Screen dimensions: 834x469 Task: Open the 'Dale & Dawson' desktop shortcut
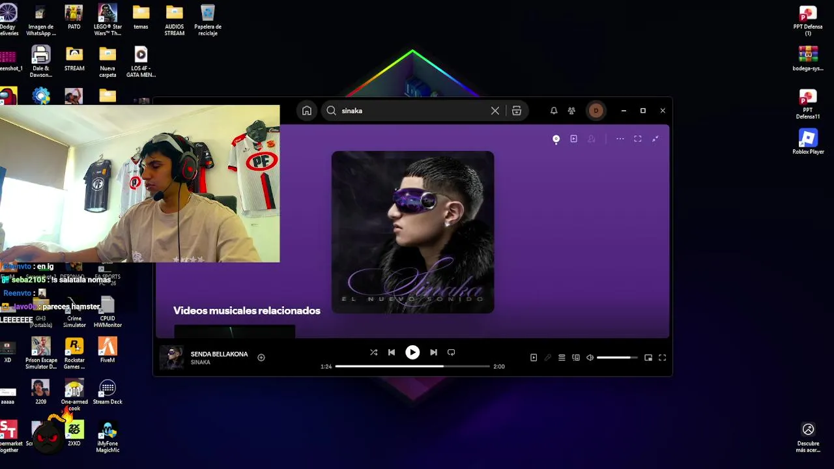[40, 61]
